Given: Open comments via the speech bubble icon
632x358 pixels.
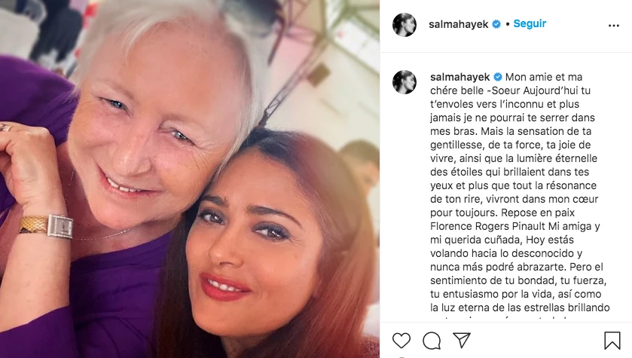Looking at the screenshot, I should pos(432,341).
